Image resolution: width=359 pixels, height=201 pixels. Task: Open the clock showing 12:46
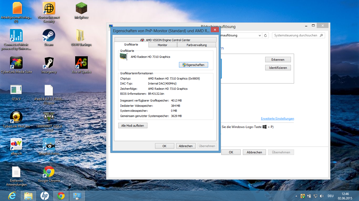coord(345,196)
